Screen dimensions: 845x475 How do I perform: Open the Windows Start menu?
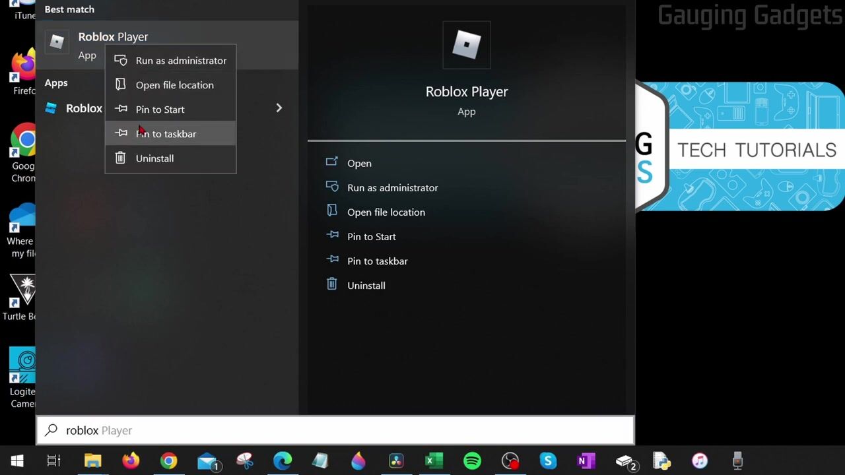17,460
